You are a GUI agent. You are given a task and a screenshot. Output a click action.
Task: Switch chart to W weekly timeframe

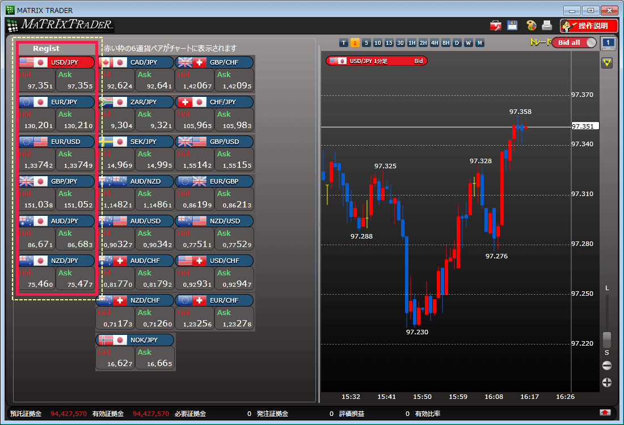pyautogui.click(x=469, y=43)
